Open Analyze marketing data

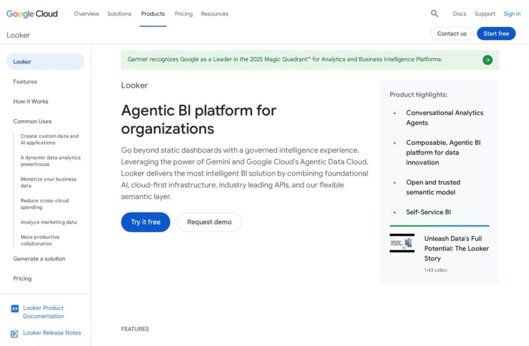[x=49, y=222]
